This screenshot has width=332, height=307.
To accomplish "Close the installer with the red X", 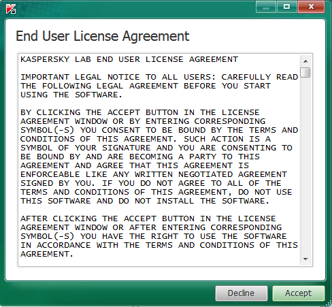I will [311, 7].
